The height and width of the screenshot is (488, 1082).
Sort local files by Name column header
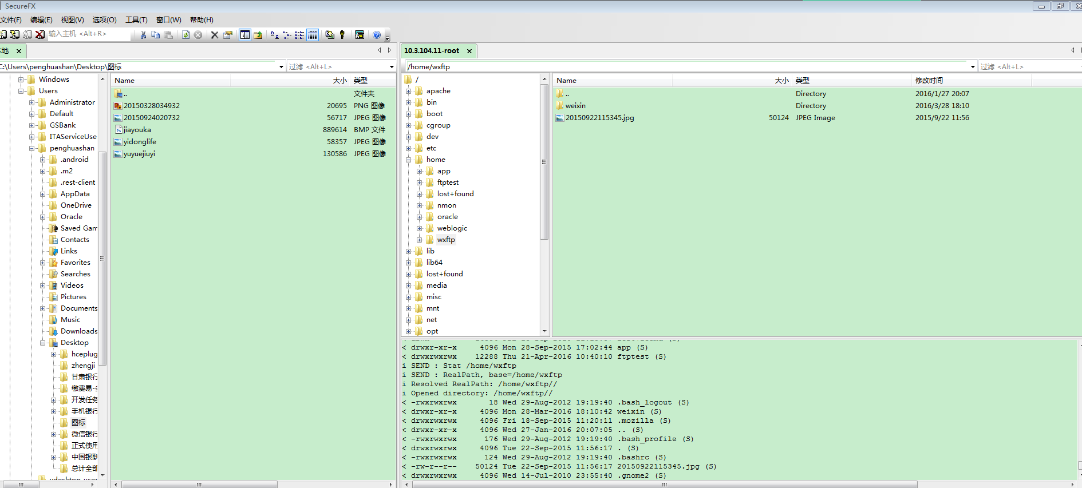[x=124, y=81]
